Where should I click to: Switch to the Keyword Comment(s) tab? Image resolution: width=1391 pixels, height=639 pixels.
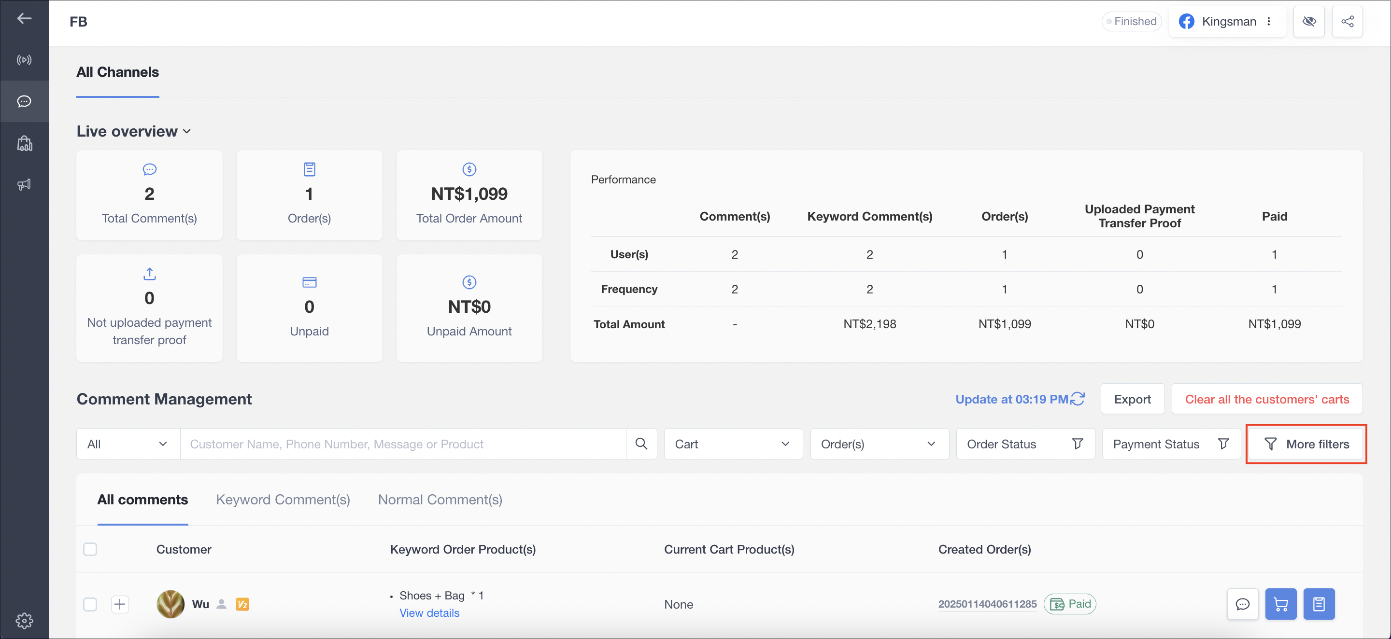283,500
